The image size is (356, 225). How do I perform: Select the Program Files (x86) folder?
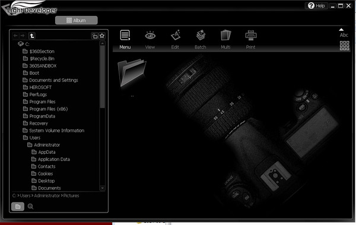45,109
